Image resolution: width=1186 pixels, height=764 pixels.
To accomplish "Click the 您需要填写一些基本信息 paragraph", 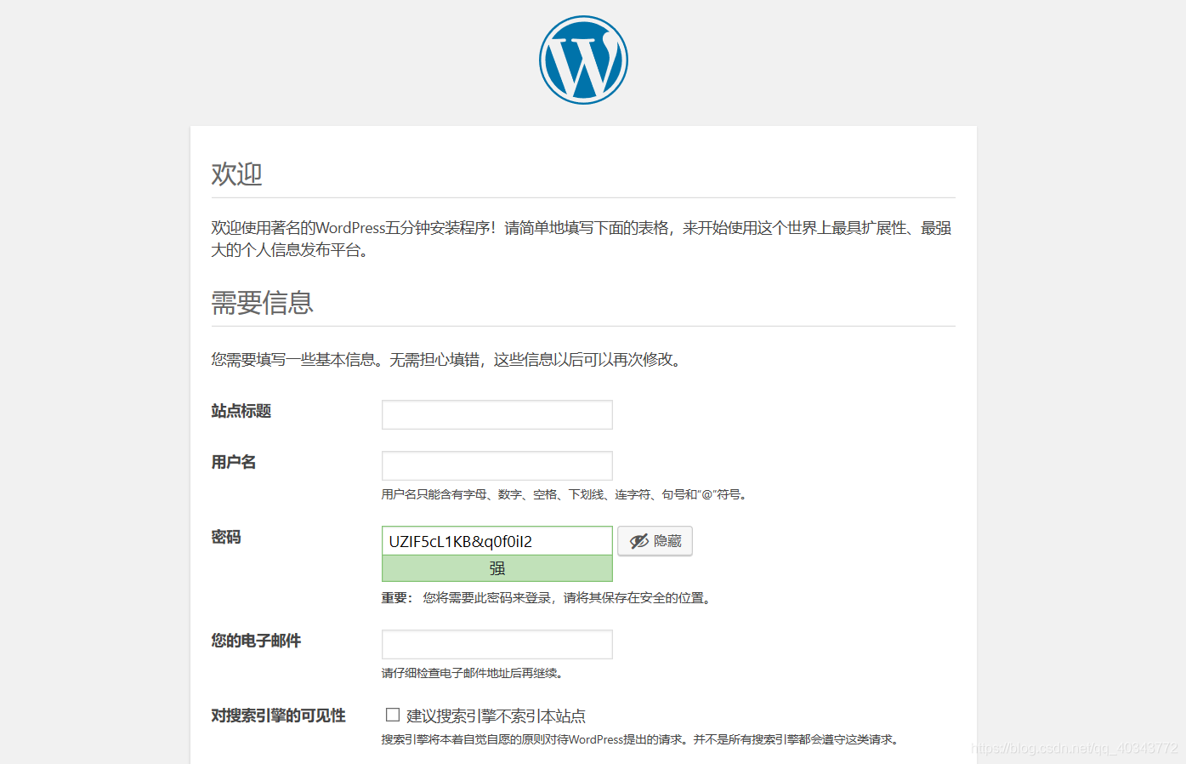I will [x=448, y=360].
